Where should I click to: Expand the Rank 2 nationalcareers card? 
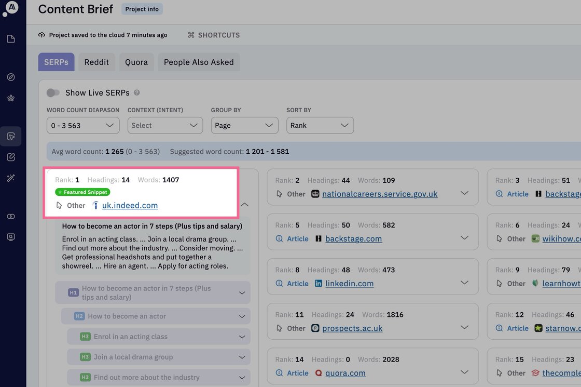point(464,193)
